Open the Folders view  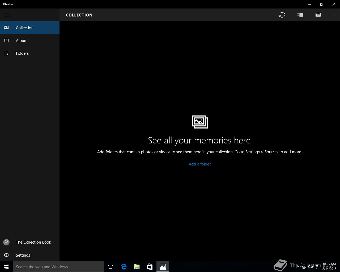[x=30, y=53]
